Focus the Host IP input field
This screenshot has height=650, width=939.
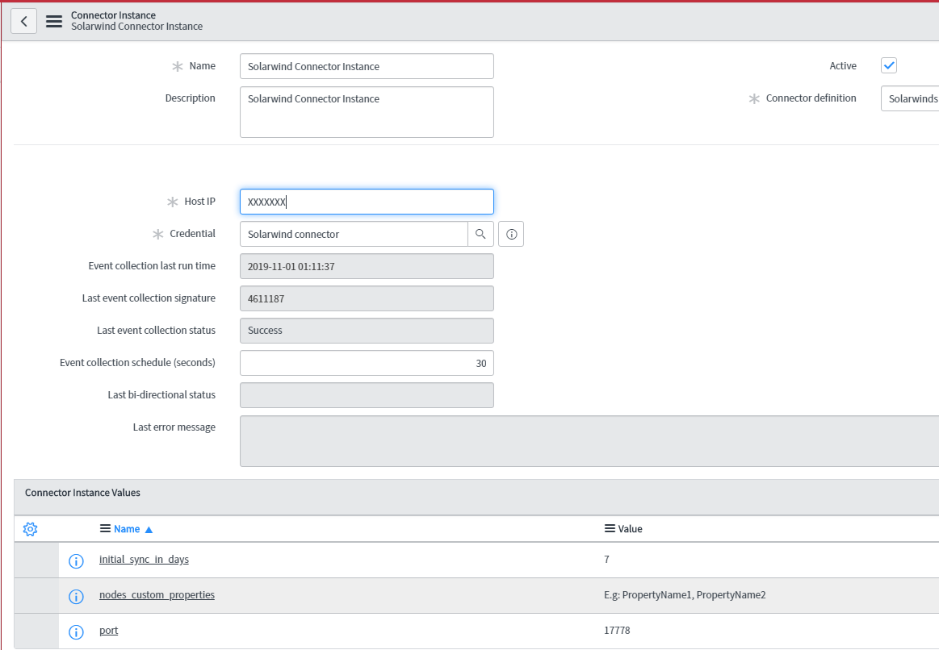tap(367, 202)
